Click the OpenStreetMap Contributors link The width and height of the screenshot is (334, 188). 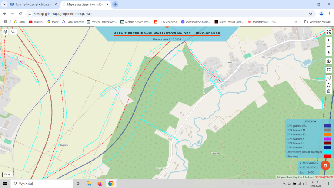click(x=295, y=177)
